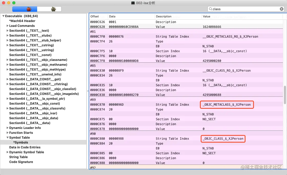Expand the Dynamic Loader Info node
This screenshot has width=287, height=175.
pyautogui.click(x=7, y=128)
